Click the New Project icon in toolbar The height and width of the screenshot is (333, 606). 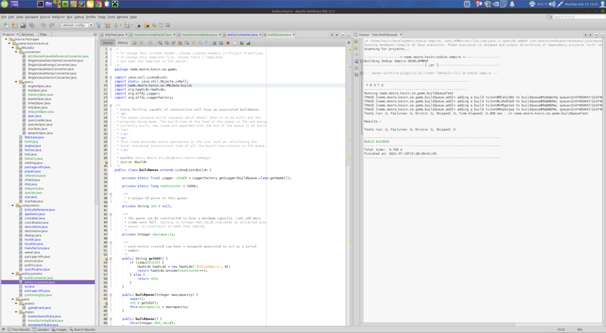click(15, 26)
